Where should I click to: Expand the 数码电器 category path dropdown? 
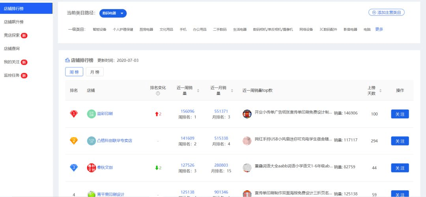coord(113,13)
